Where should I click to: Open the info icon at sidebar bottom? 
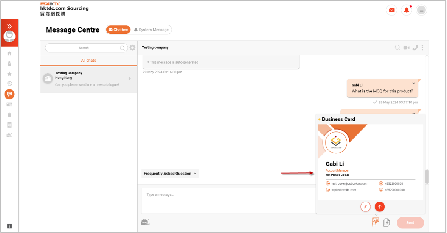(9, 226)
